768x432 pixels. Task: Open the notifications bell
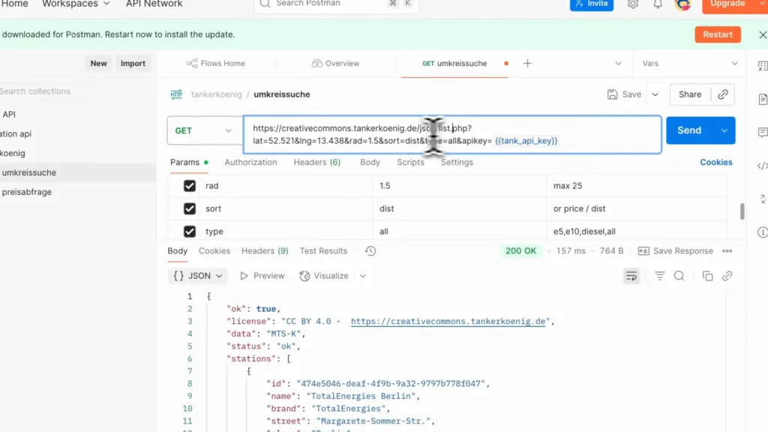pos(658,4)
